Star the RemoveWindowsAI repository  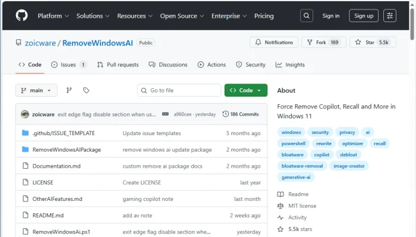373,42
